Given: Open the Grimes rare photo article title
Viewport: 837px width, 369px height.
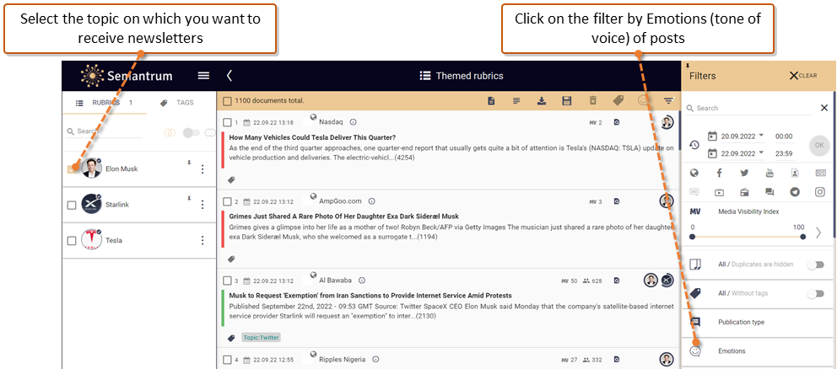Looking at the screenshot, I should click(x=343, y=216).
